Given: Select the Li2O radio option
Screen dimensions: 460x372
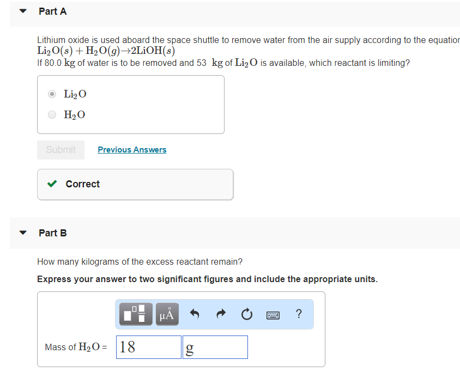Looking at the screenshot, I should (x=52, y=94).
